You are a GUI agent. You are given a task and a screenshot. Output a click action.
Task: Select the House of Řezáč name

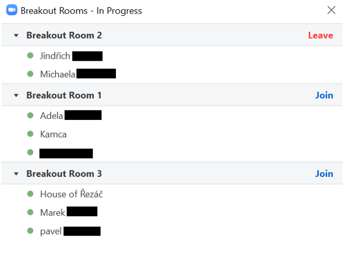click(72, 194)
